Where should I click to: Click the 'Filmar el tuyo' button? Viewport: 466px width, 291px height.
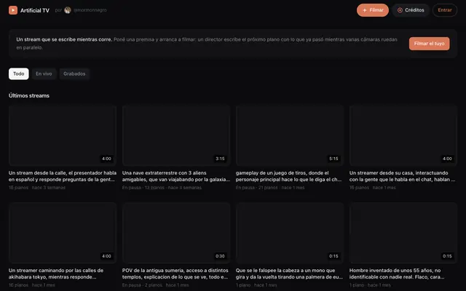pos(429,44)
